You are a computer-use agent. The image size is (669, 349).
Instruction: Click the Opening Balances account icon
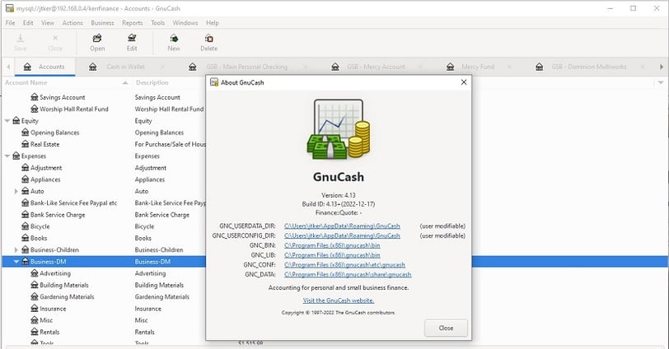pyautogui.click(x=26, y=133)
